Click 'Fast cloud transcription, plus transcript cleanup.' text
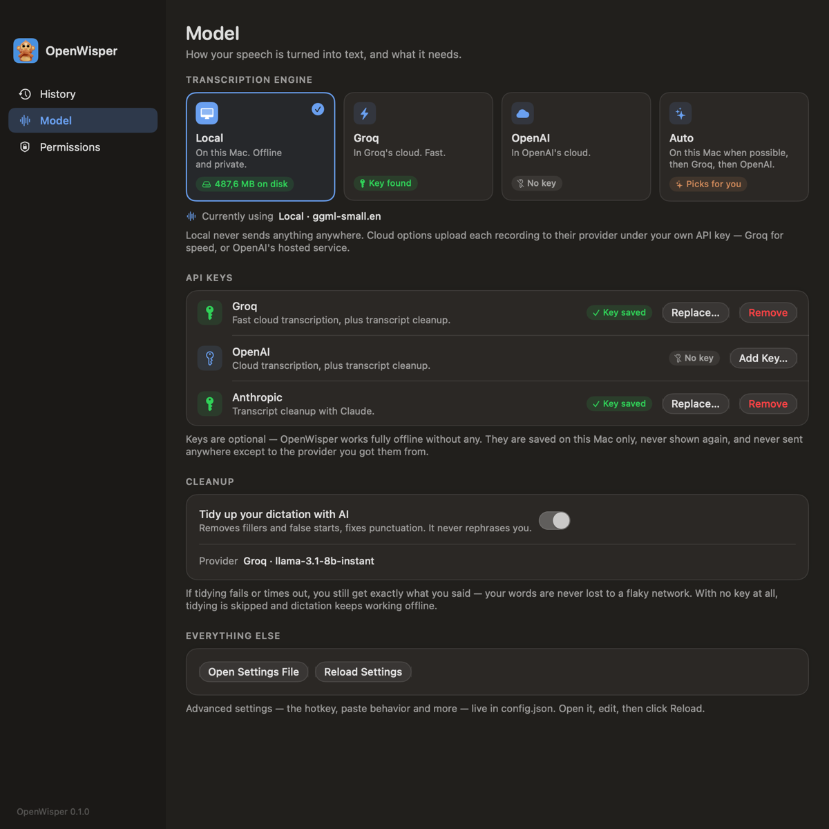Image resolution: width=829 pixels, height=829 pixels. (x=341, y=320)
